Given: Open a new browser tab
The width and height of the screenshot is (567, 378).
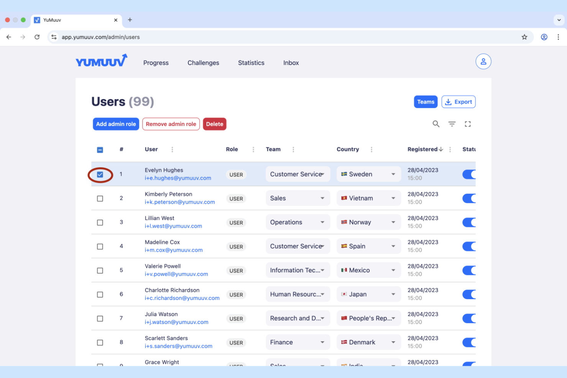Looking at the screenshot, I should (x=130, y=20).
